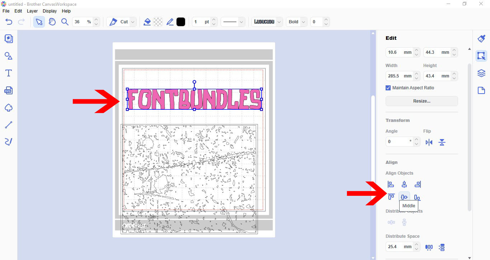The image size is (490, 260).
Task: Activate the hand Pan tool
Action: (52, 22)
